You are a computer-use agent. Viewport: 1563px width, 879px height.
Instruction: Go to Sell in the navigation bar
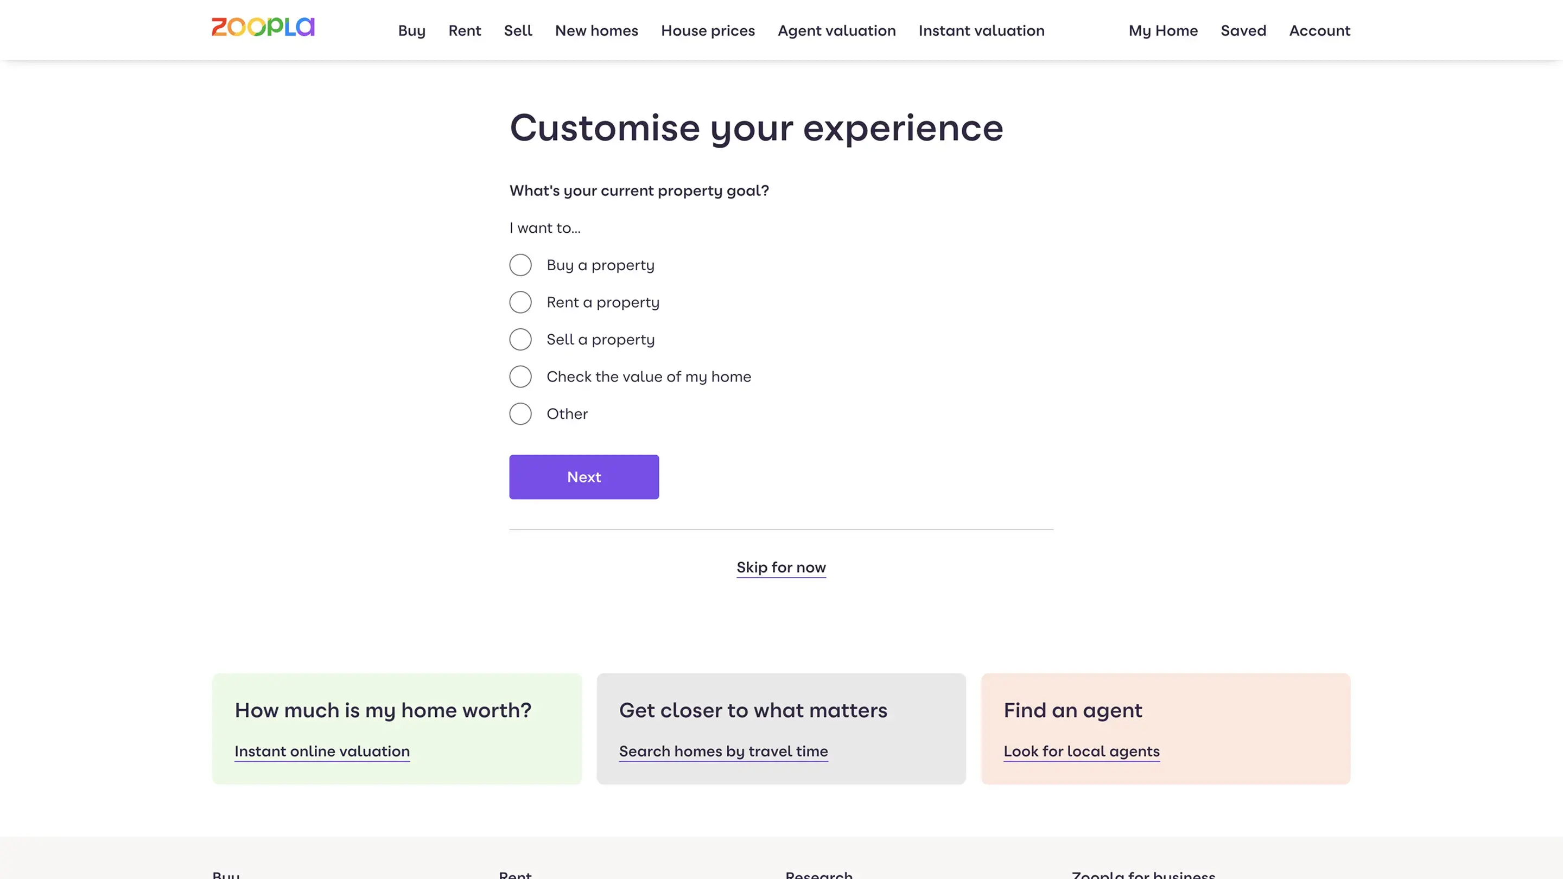coord(518,30)
